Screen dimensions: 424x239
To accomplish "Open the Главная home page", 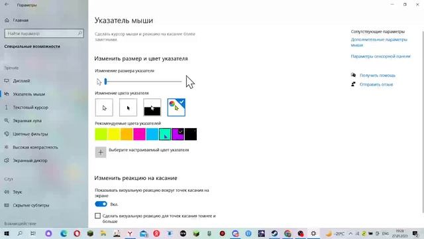I will click(17, 20).
